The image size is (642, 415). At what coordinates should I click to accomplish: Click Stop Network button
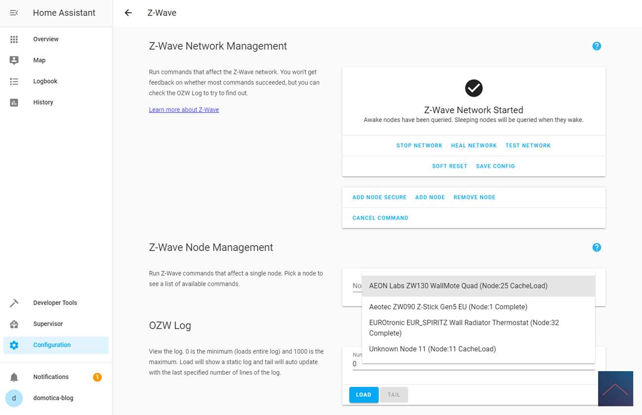click(x=419, y=146)
